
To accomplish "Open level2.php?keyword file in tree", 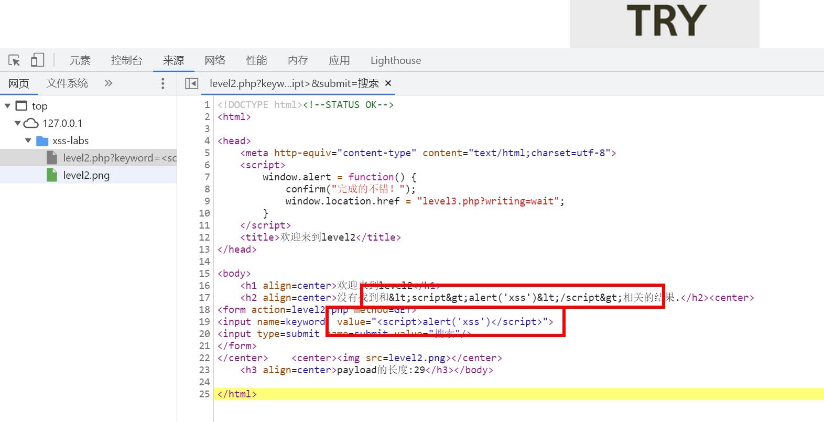I will [120, 158].
